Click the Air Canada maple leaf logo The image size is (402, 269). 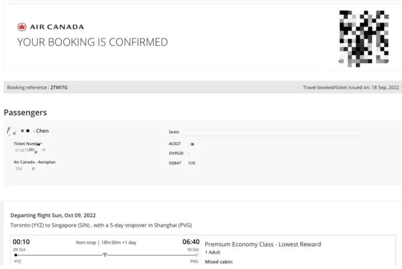pyautogui.click(x=22, y=27)
